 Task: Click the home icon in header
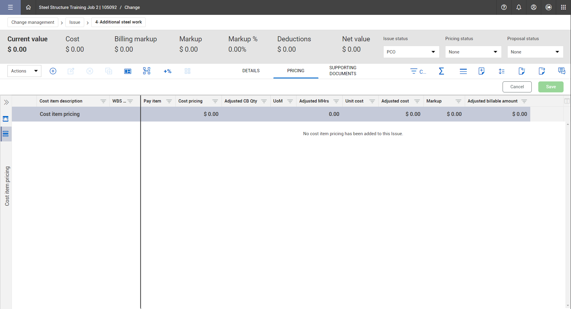(x=28, y=7)
